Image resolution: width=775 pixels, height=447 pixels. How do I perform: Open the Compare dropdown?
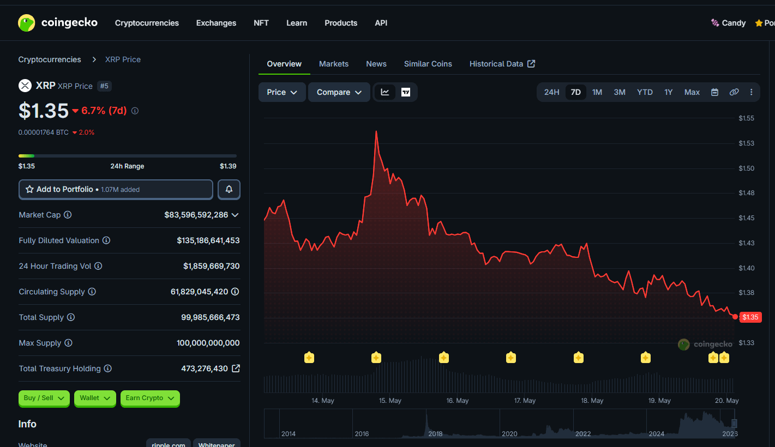point(339,92)
